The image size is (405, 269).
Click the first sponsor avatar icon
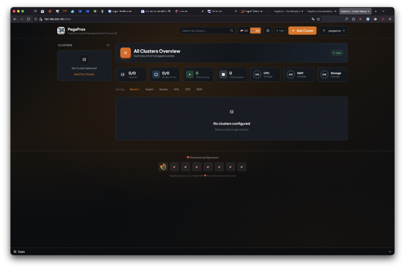[x=163, y=167]
